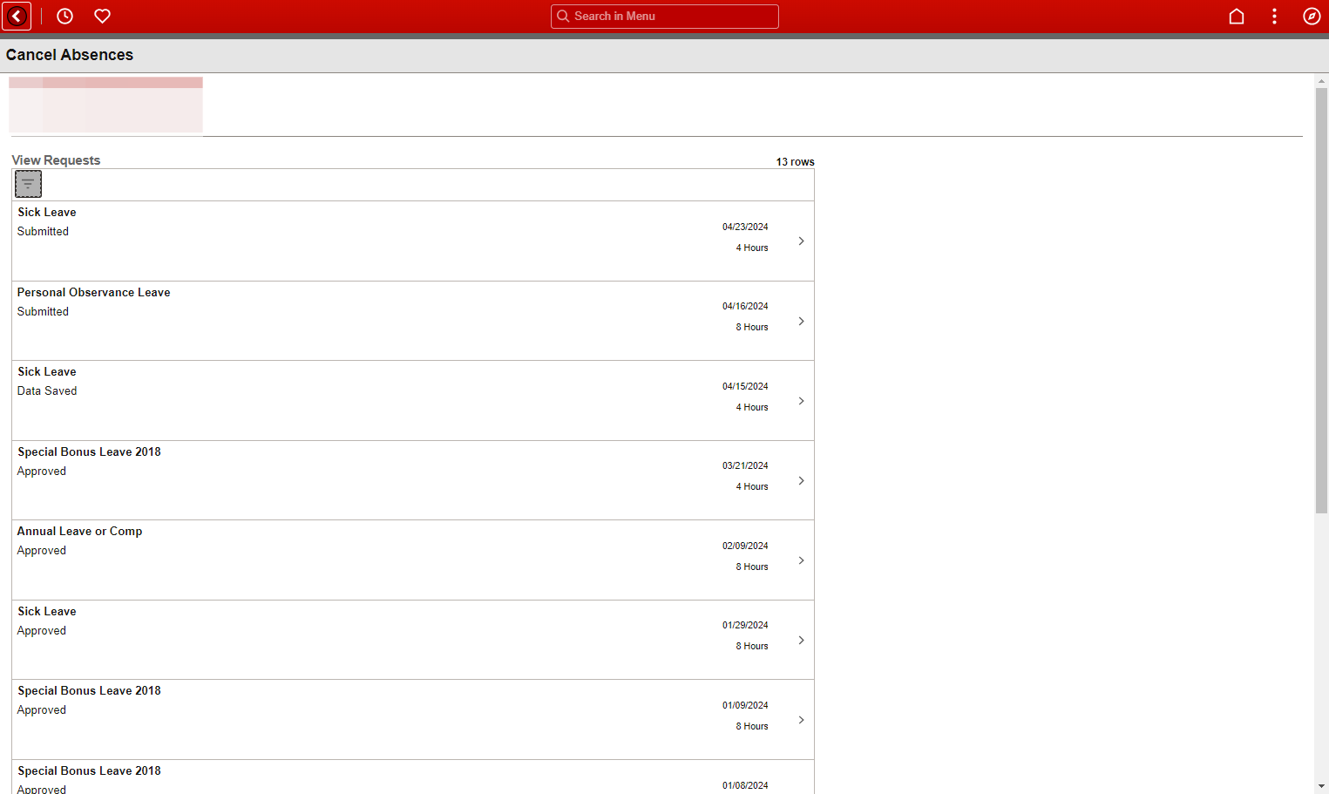Expand Special Bonus Leave 03/21/2024 chevron
This screenshot has height=794, width=1329.
tap(801, 480)
